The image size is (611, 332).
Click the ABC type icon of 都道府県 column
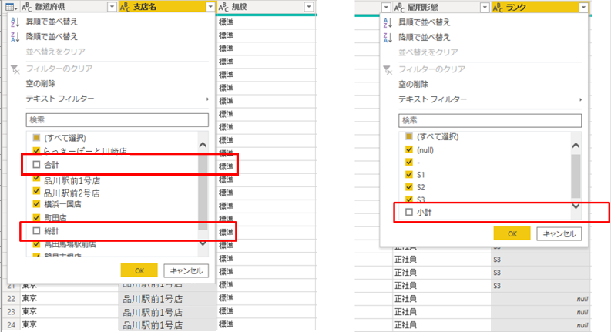[x=27, y=7]
